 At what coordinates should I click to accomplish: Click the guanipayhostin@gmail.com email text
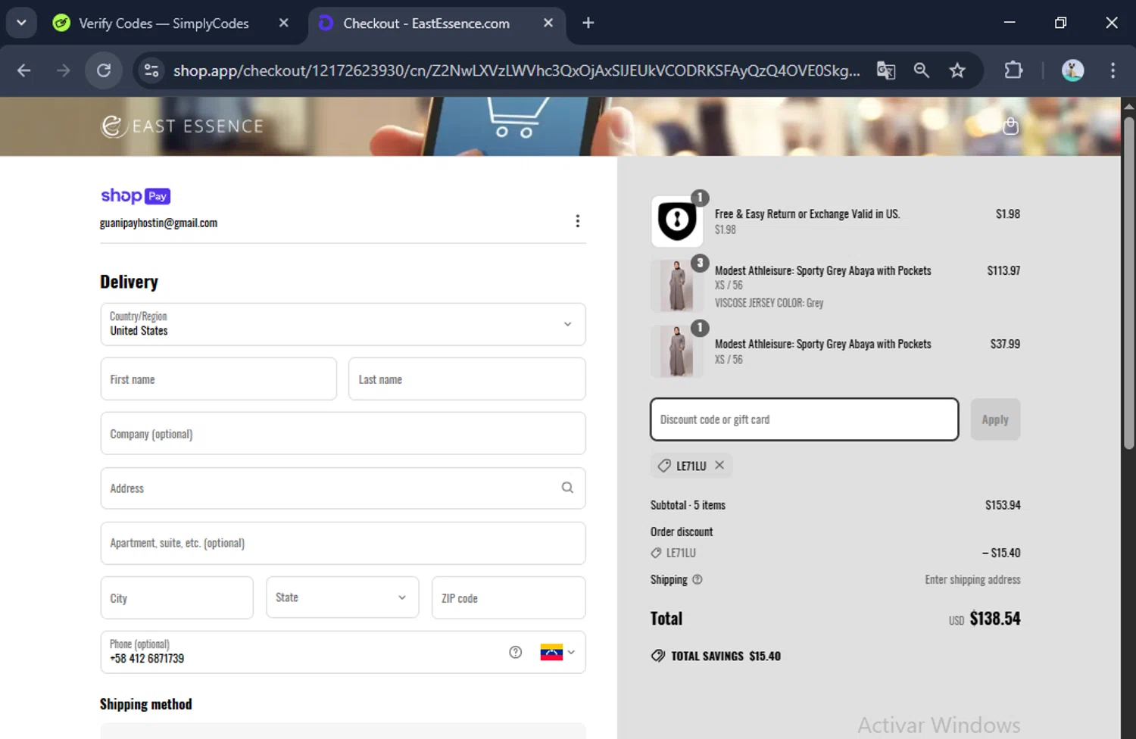[158, 223]
